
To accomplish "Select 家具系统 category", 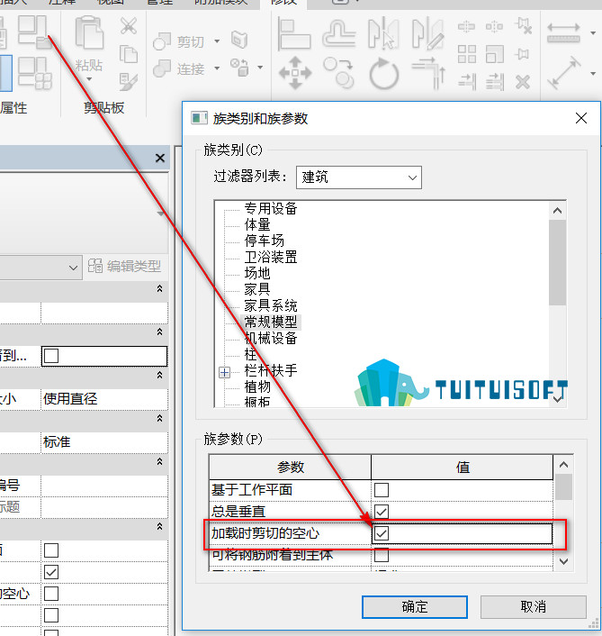I will coord(271,305).
